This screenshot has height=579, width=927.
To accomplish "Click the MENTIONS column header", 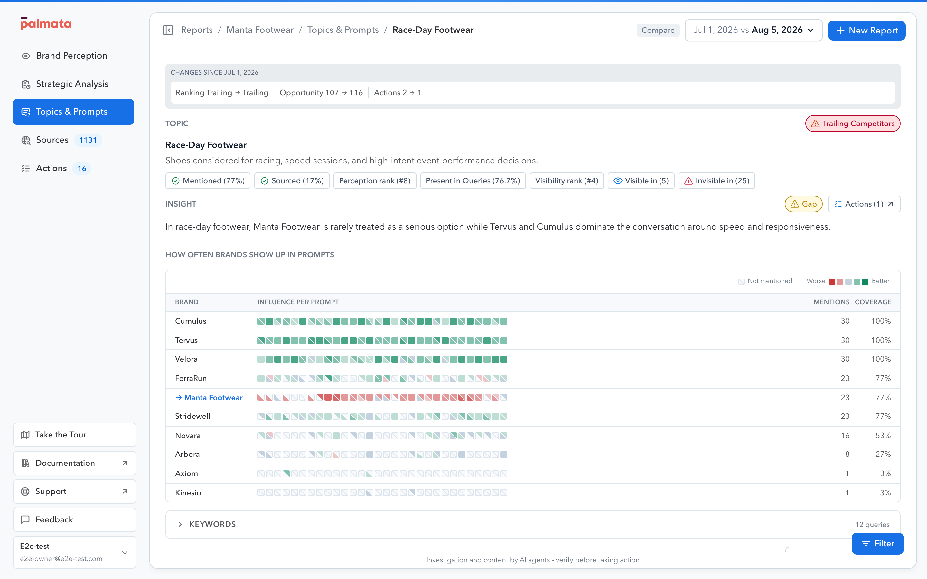I will [831, 302].
